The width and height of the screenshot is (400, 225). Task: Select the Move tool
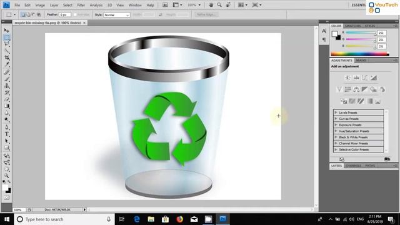click(x=7, y=31)
